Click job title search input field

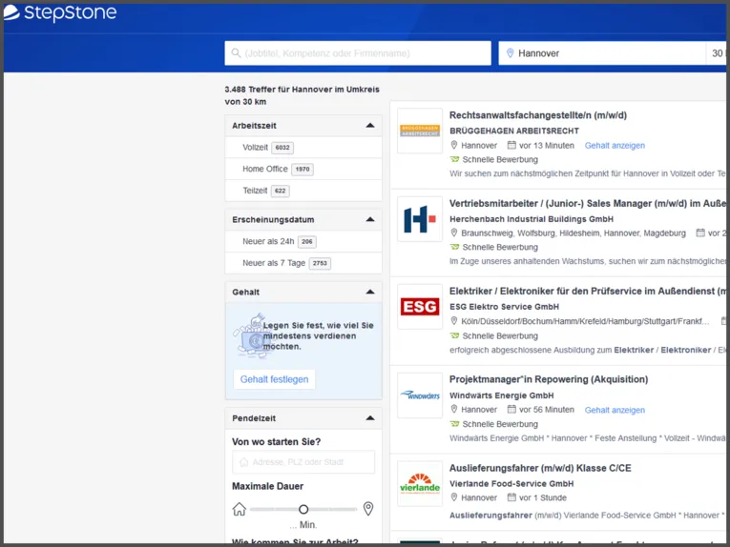[x=358, y=53]
